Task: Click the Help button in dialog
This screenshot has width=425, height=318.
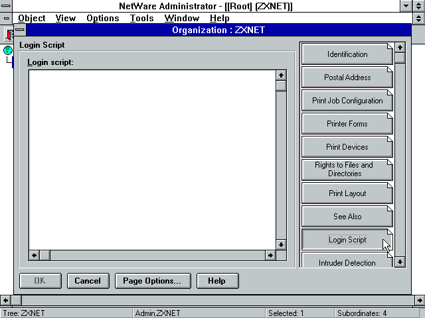Action: pos(216,281)
